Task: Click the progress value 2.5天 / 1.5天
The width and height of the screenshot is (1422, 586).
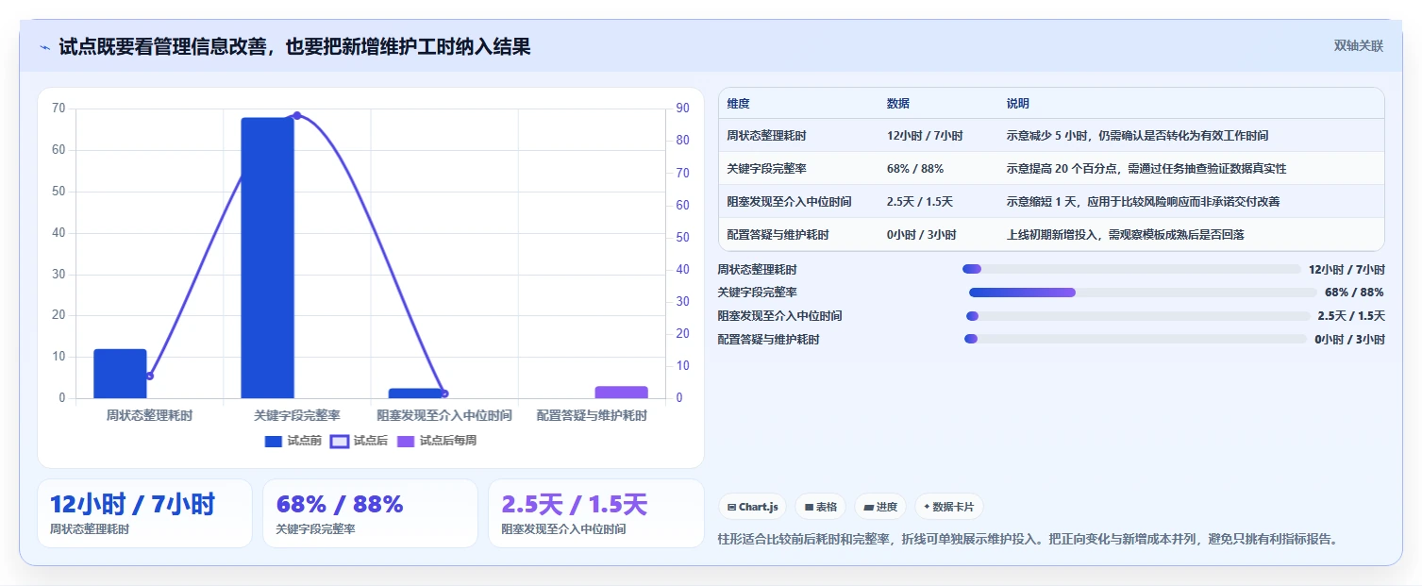Action: [x=1351, y=316]
